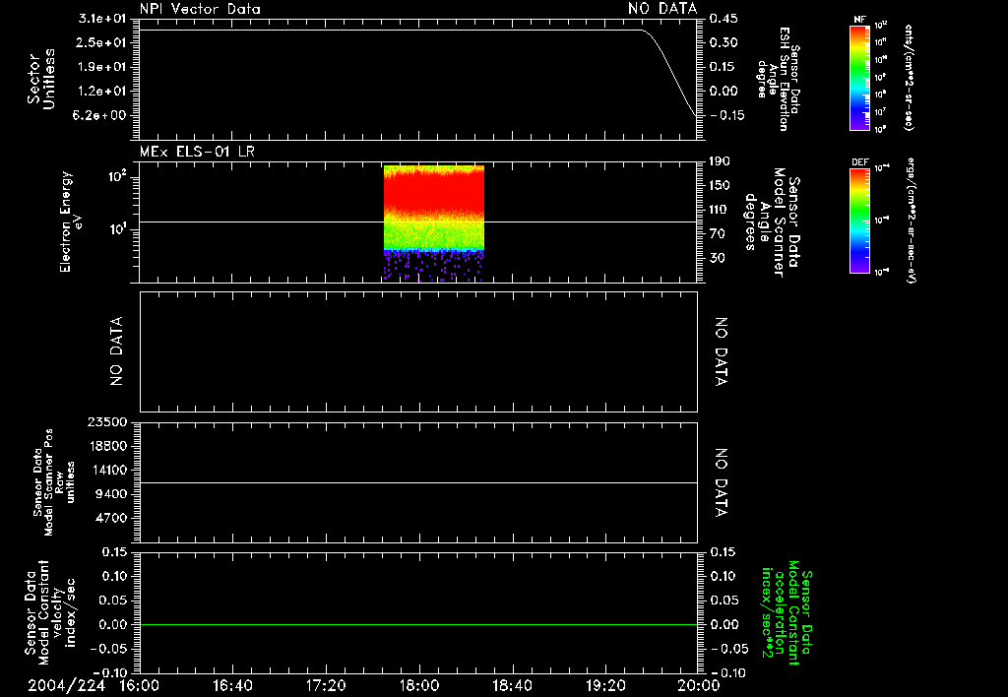Click the red high-flux region of the electron spectrogram

click(434, 192)
